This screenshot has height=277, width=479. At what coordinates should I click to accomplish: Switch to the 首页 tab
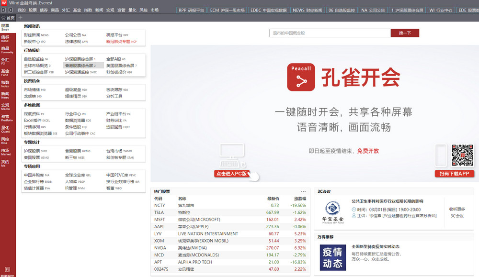(x=8, y=18)
